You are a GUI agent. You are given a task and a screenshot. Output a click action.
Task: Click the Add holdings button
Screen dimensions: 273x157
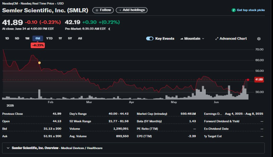pos(132,10)
